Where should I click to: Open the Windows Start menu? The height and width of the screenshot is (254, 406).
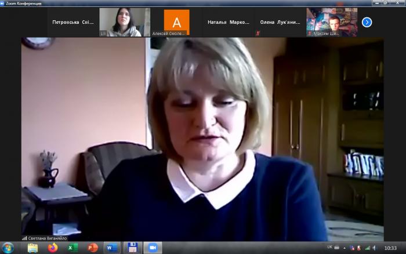pos(8,248)
